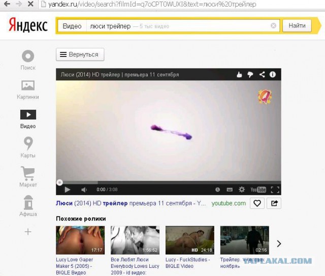Stop page loading with X button
This screenshot has width=325, height=276.
30,4
